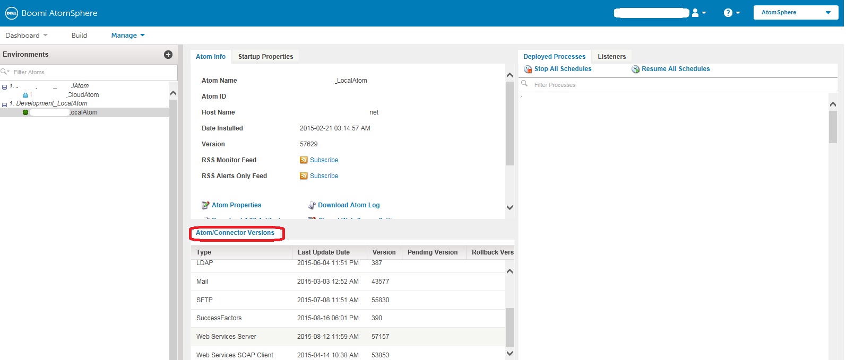Viewport: 846px width, 360px height.
Task: Add a new environment with the plus icon
Action: (x=168, y=55)
